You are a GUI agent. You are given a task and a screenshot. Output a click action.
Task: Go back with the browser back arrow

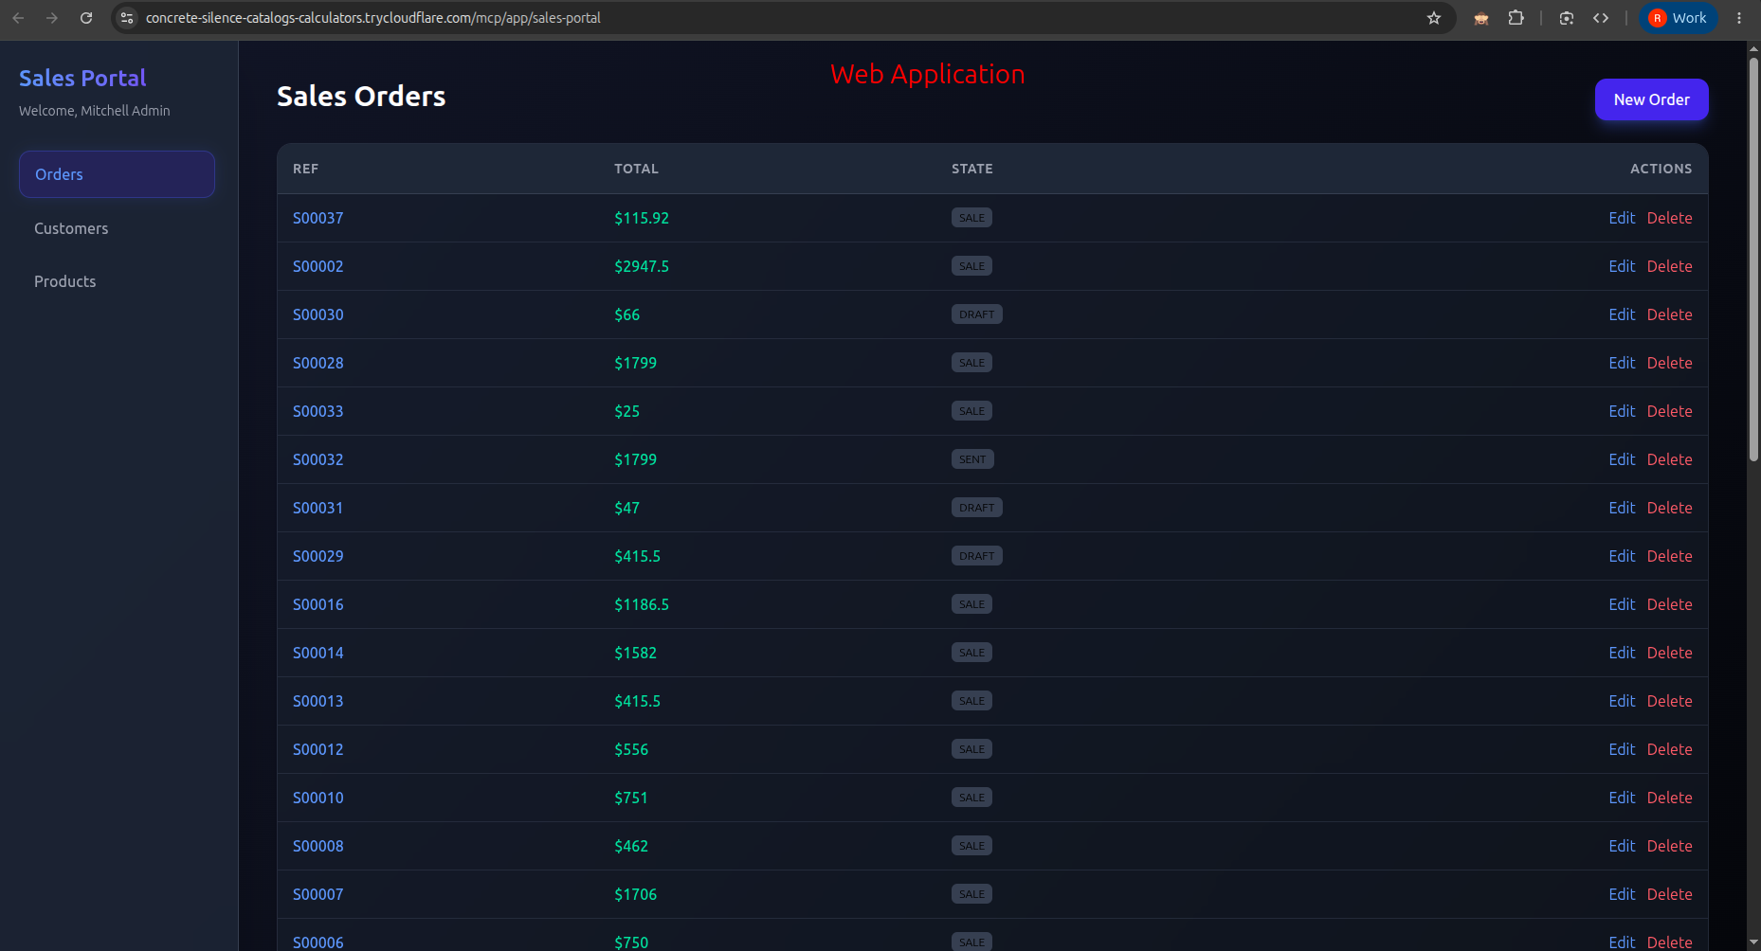18,18
